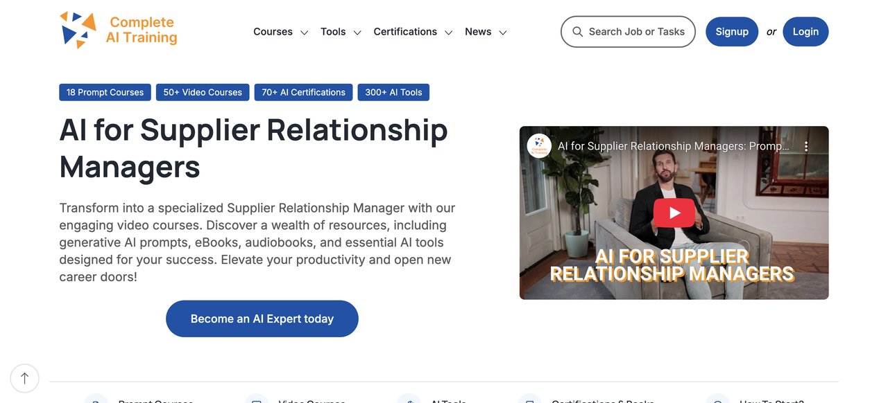Open the Certifications menu item

tap(405, 32)
